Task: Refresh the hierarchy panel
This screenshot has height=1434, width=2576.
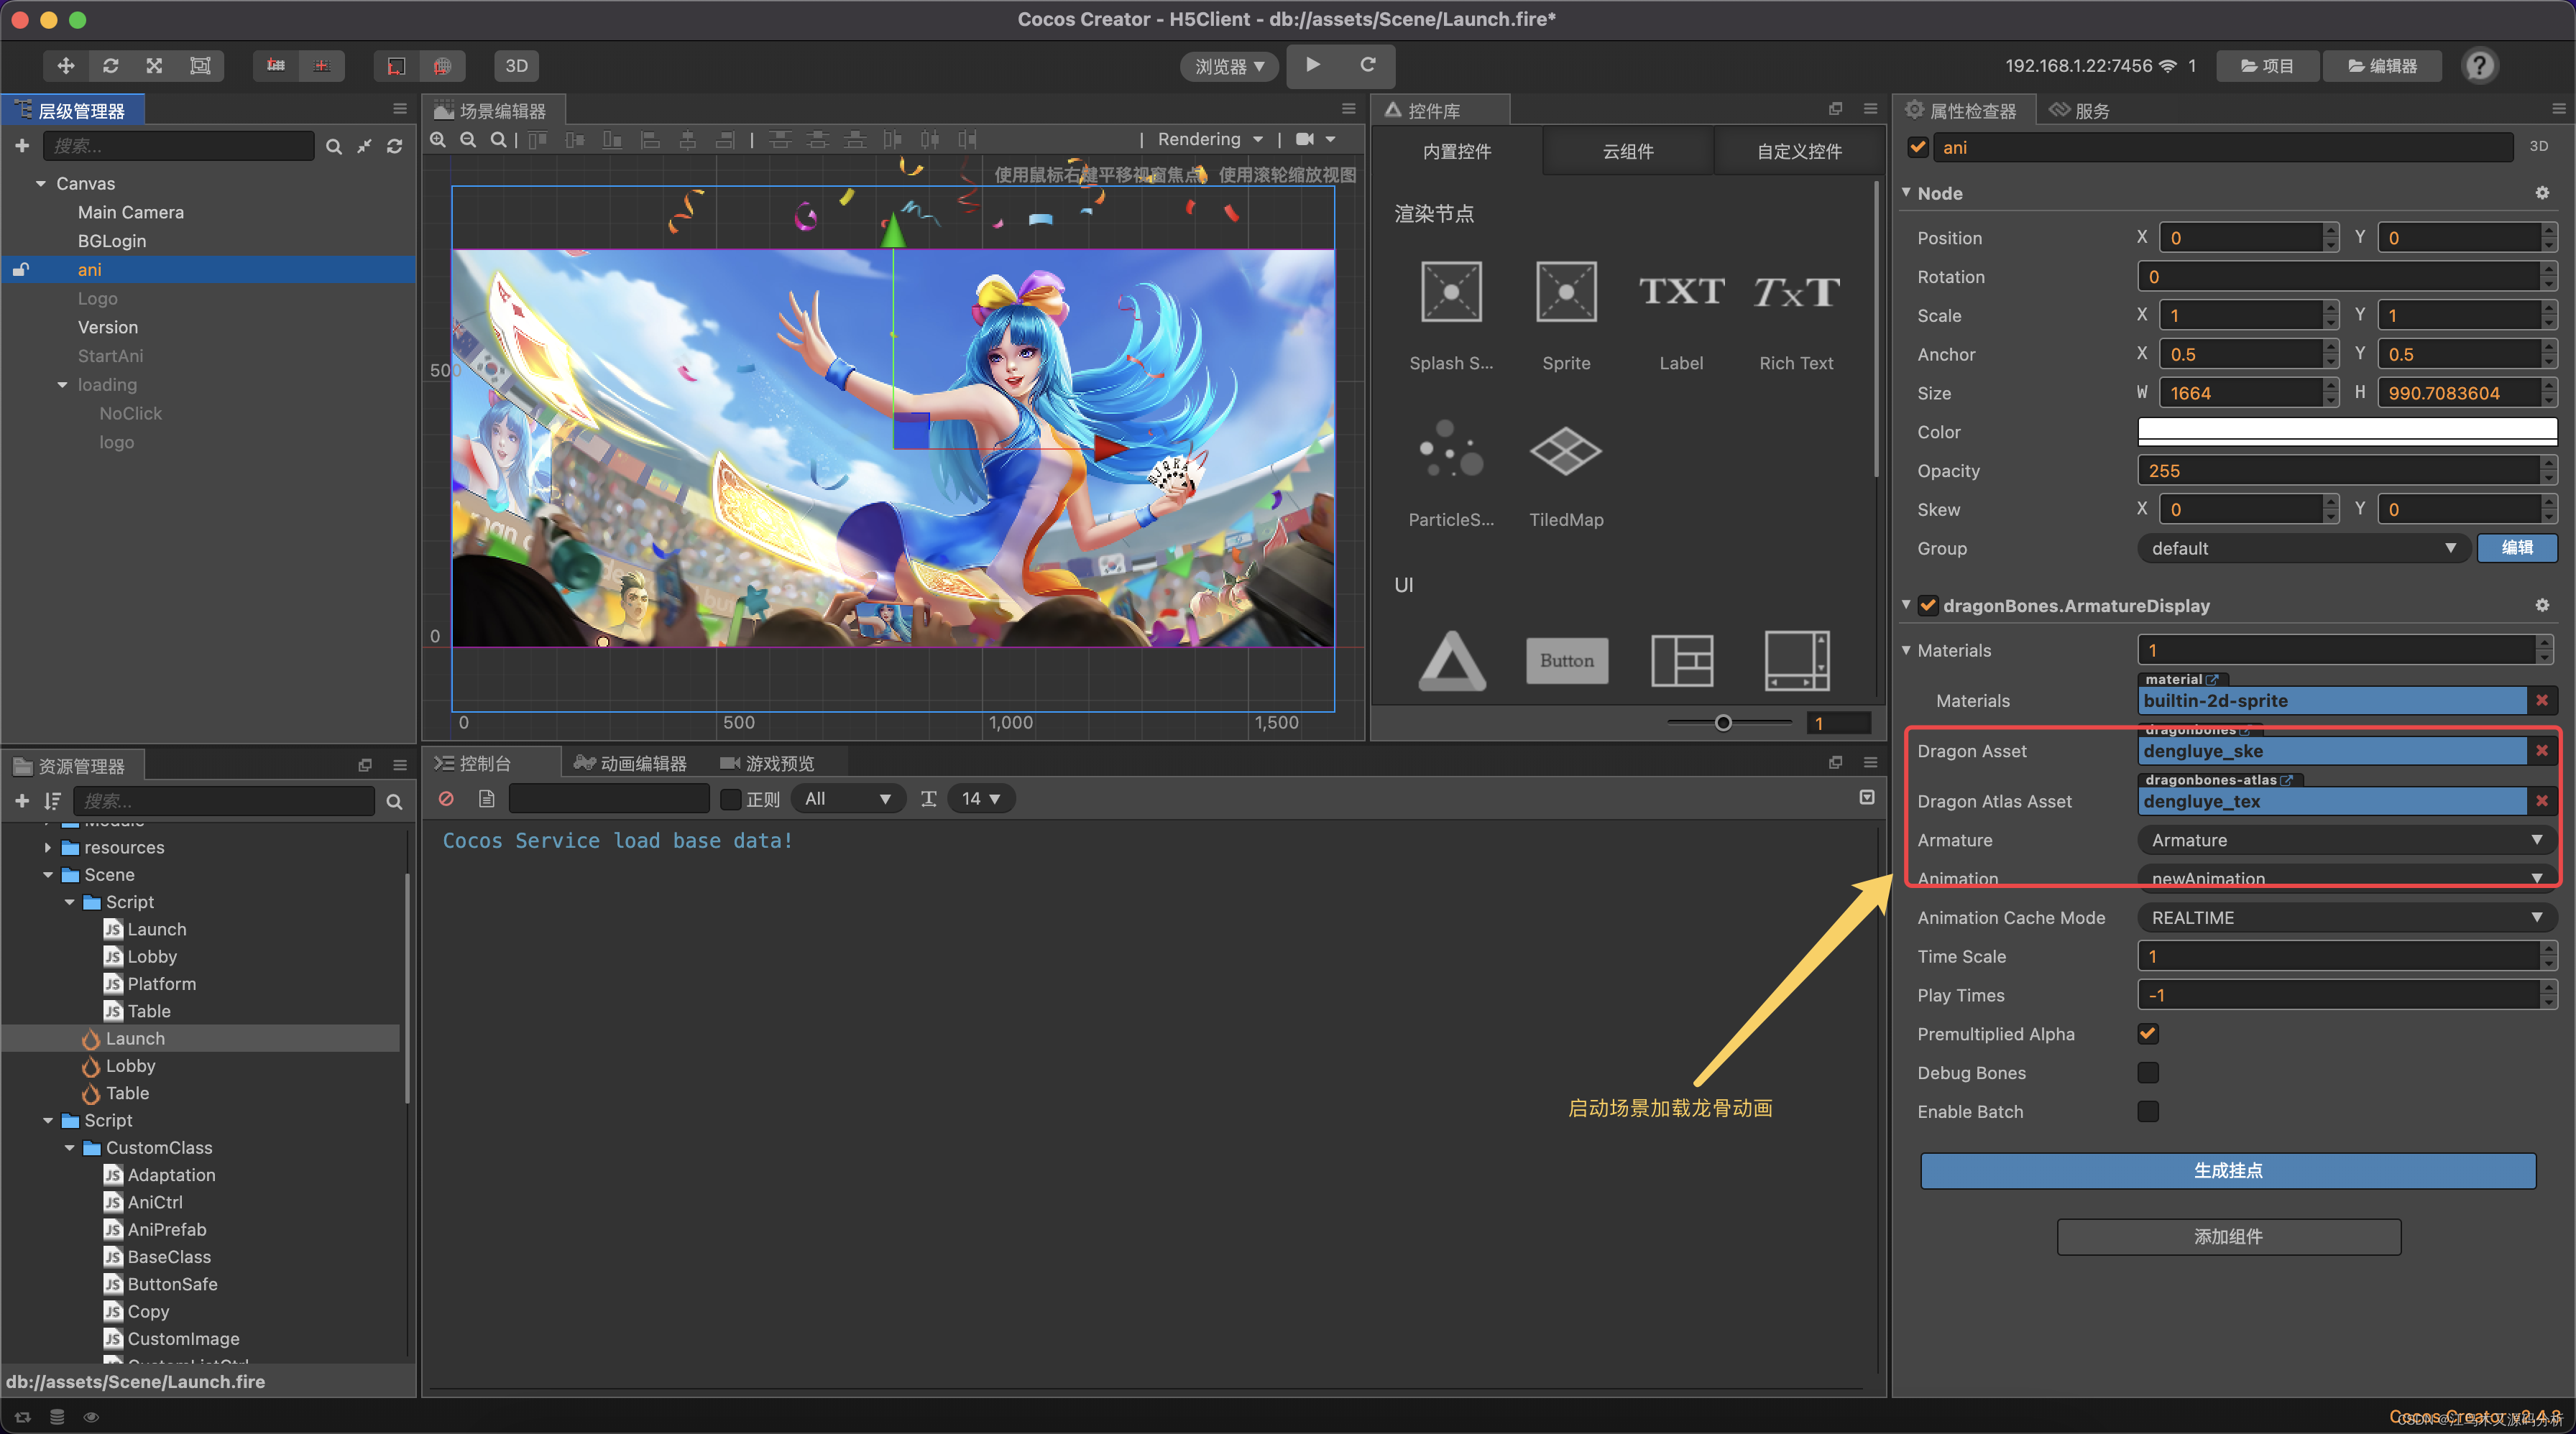Action: tap(395, 147)
